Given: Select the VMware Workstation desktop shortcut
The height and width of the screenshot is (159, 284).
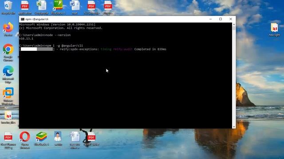Looking at the screenshot, I should click(x=8, y=96).
